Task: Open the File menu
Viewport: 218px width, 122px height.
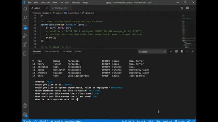Action: coord(30,2)
